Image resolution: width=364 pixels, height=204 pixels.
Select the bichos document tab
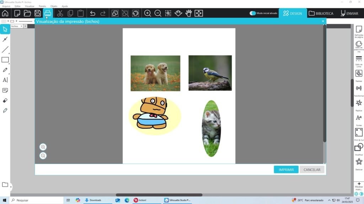click(15, 26)
